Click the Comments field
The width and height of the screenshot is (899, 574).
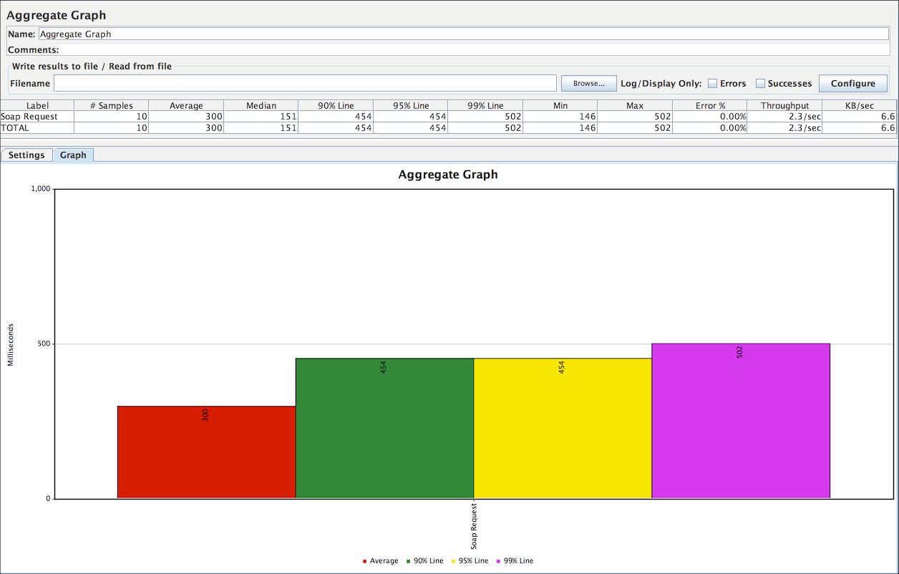tap(472, 50)
